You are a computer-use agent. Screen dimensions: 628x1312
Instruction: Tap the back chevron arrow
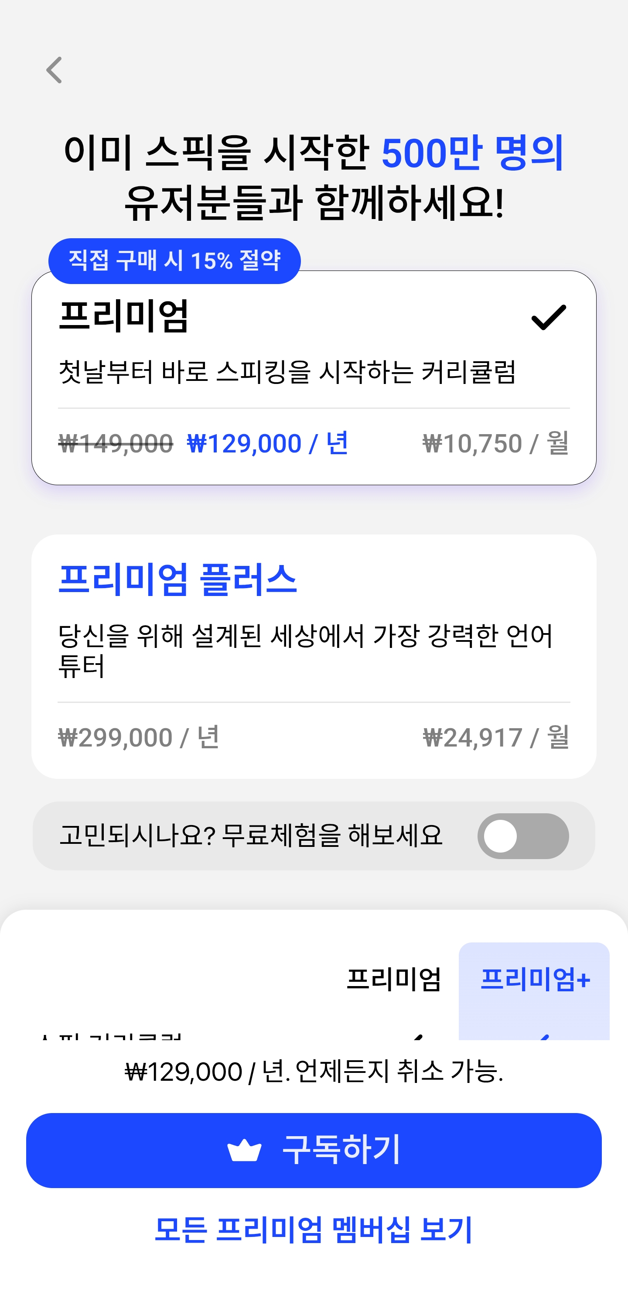click(55, 70)
